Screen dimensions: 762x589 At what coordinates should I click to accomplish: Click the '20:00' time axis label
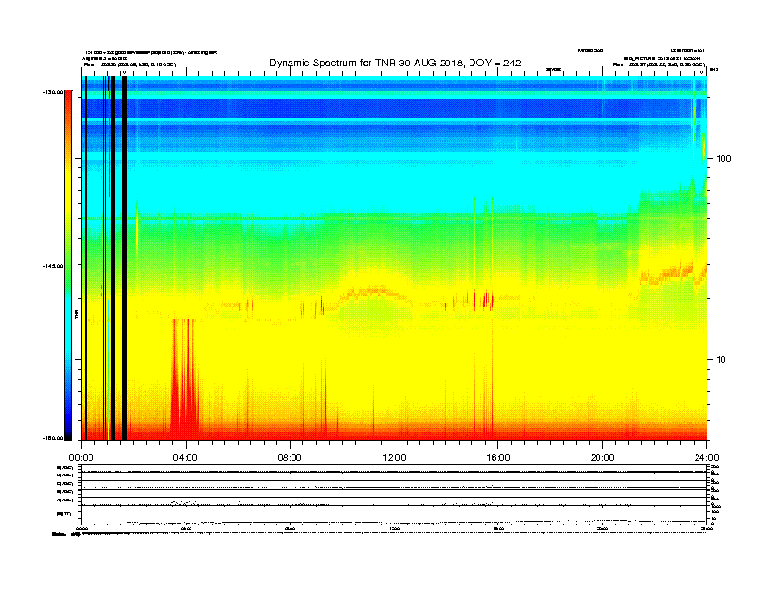tap(602, 458)
